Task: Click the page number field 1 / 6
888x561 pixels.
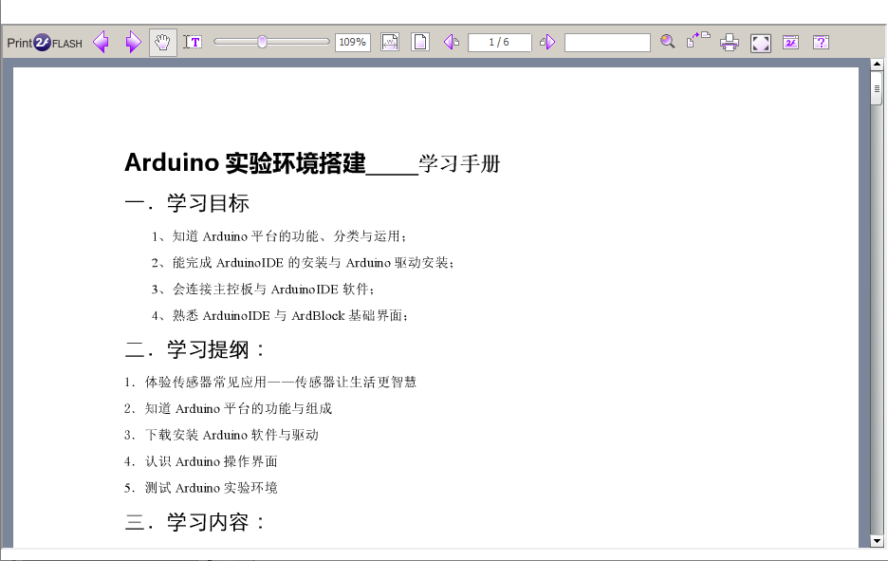Action: 499,42
